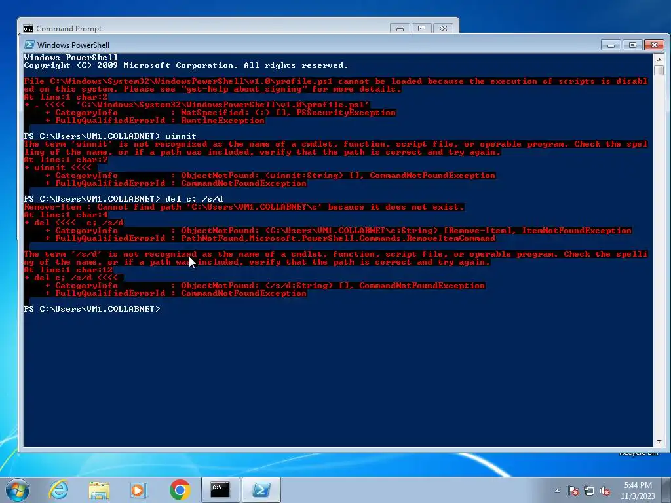Click the PSSecurityException CategoryInfo line
Image resolution: width=671 pixels, height=503 pixels.
tap(220, 113)
